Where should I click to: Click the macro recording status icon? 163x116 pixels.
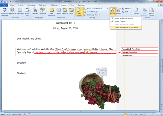pos(29,114)
